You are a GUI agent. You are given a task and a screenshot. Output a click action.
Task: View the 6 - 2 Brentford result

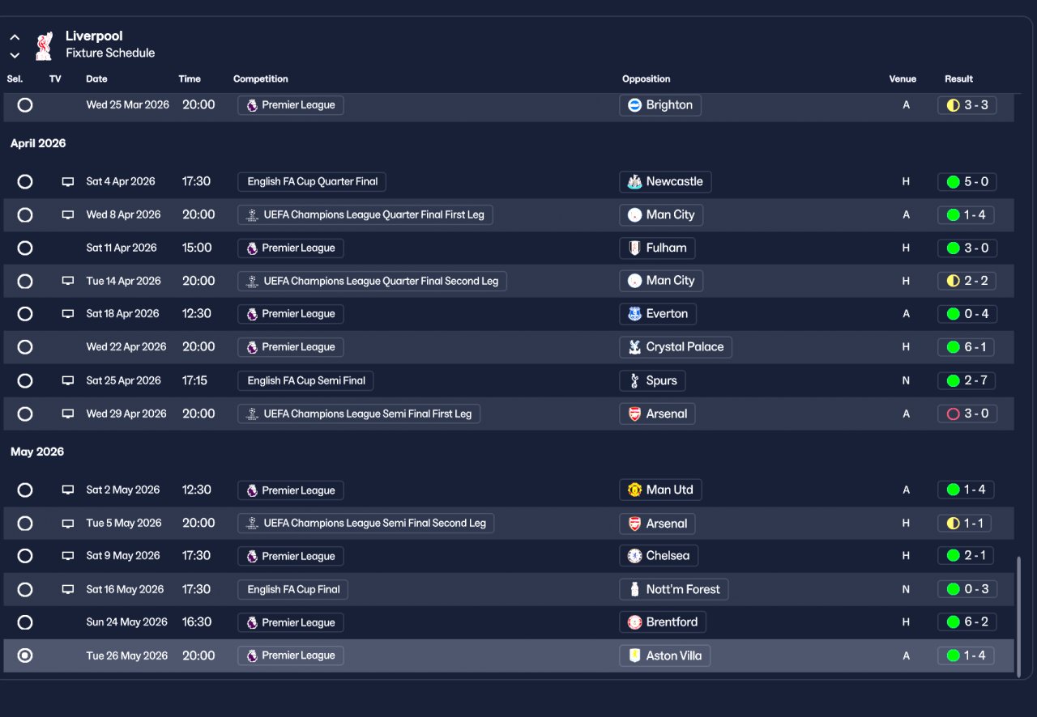[967, 623]
